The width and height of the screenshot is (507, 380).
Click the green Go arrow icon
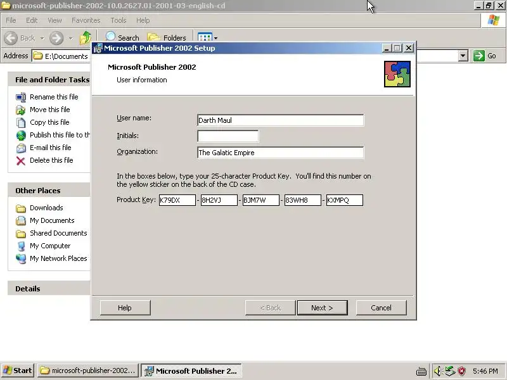[x=479, y=56]
